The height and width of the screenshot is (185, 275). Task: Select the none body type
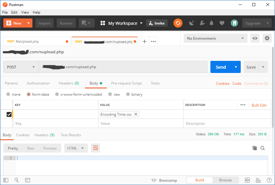point(8,94)
